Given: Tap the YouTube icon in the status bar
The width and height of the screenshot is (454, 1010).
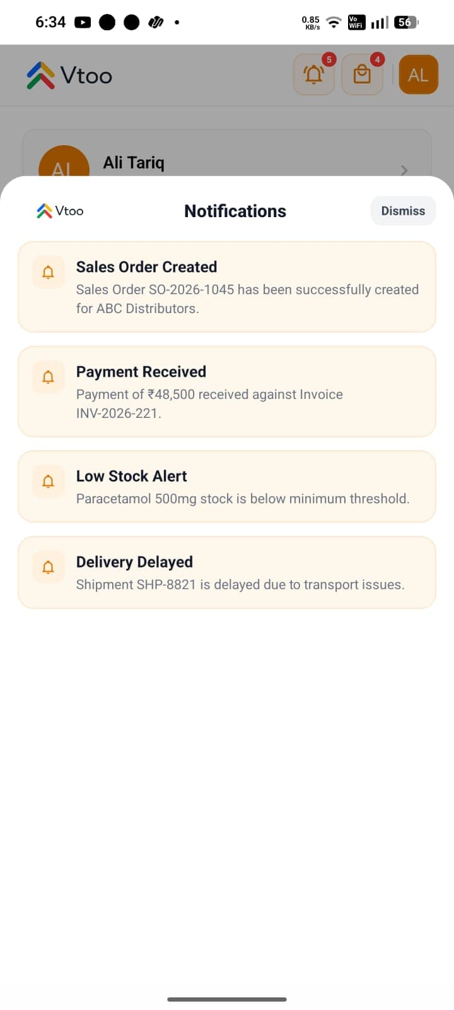Looking at the screenshot, I should click(x=83, y=22).
